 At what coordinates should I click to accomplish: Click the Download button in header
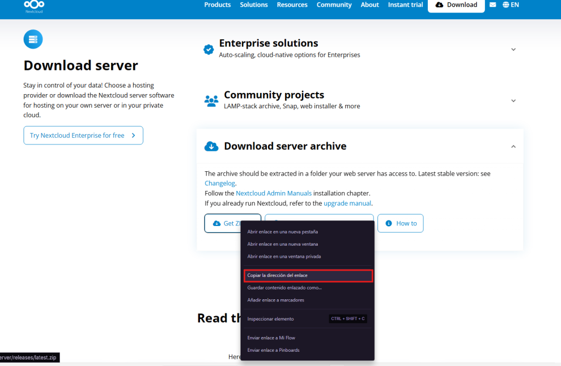point(456,5)
